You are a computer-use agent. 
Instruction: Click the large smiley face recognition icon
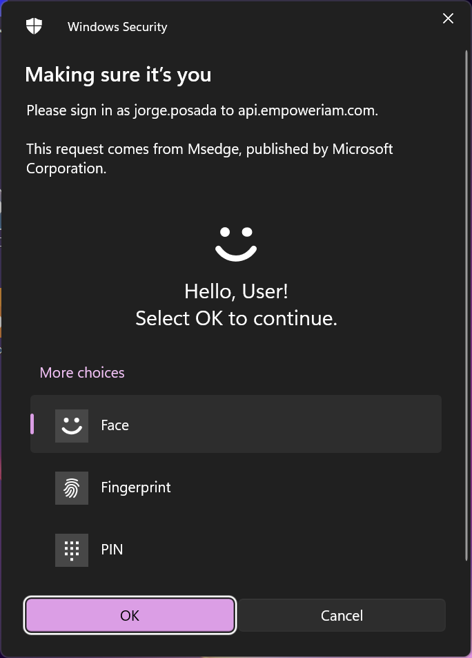(236, 244)
